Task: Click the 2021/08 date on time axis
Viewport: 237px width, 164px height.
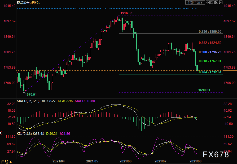Action: pyautogui.click(x=195, y=161)
